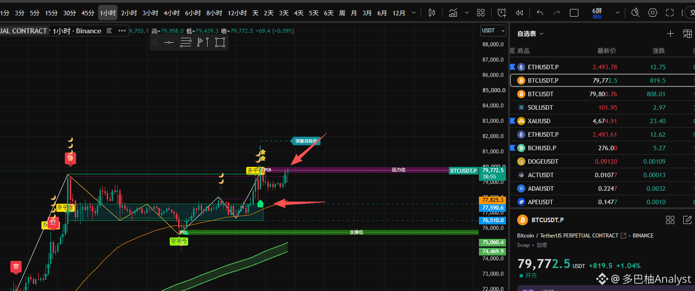The width and height of the screenshot is (695, 291).
Task: Select APEUSDT row in watchlist
Action: (602, 202)
